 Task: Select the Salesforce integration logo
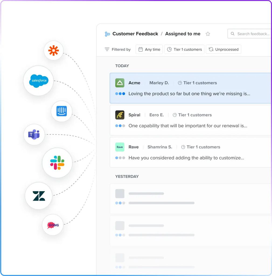39,81
